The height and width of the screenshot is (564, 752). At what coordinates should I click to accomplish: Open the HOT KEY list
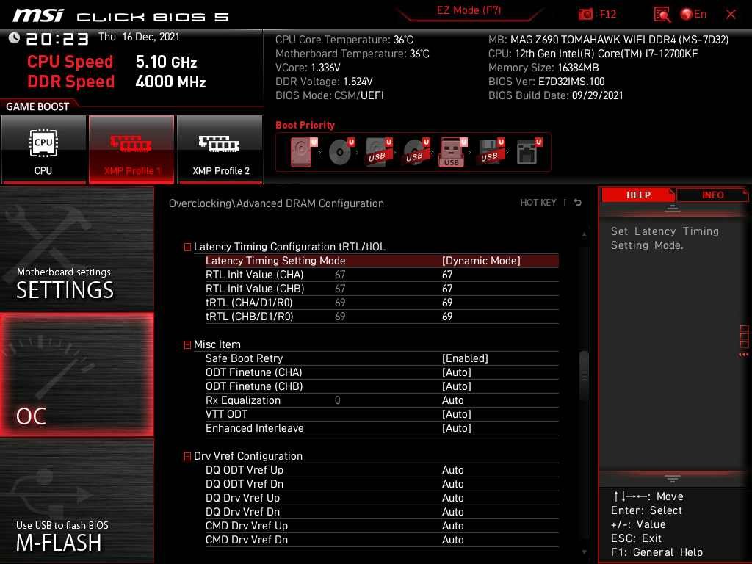(x=538, y=203)
